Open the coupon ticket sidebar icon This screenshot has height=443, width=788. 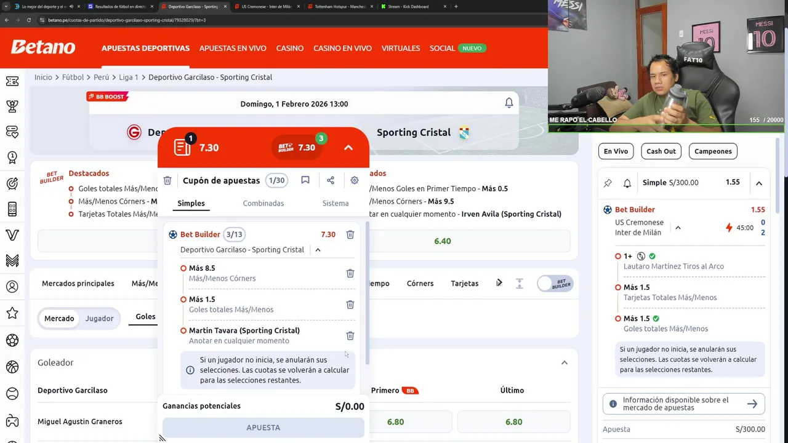point(12,81)
